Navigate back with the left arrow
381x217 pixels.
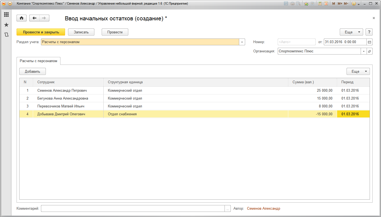tap(34, 18)
